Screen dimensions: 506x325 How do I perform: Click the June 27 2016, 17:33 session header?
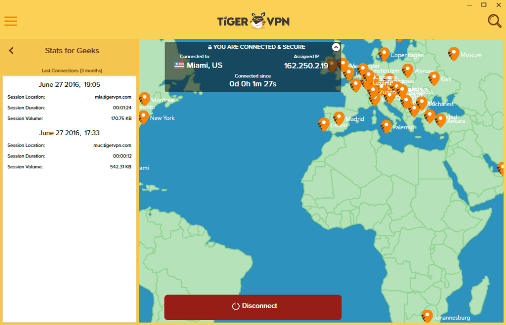[69, 133]
